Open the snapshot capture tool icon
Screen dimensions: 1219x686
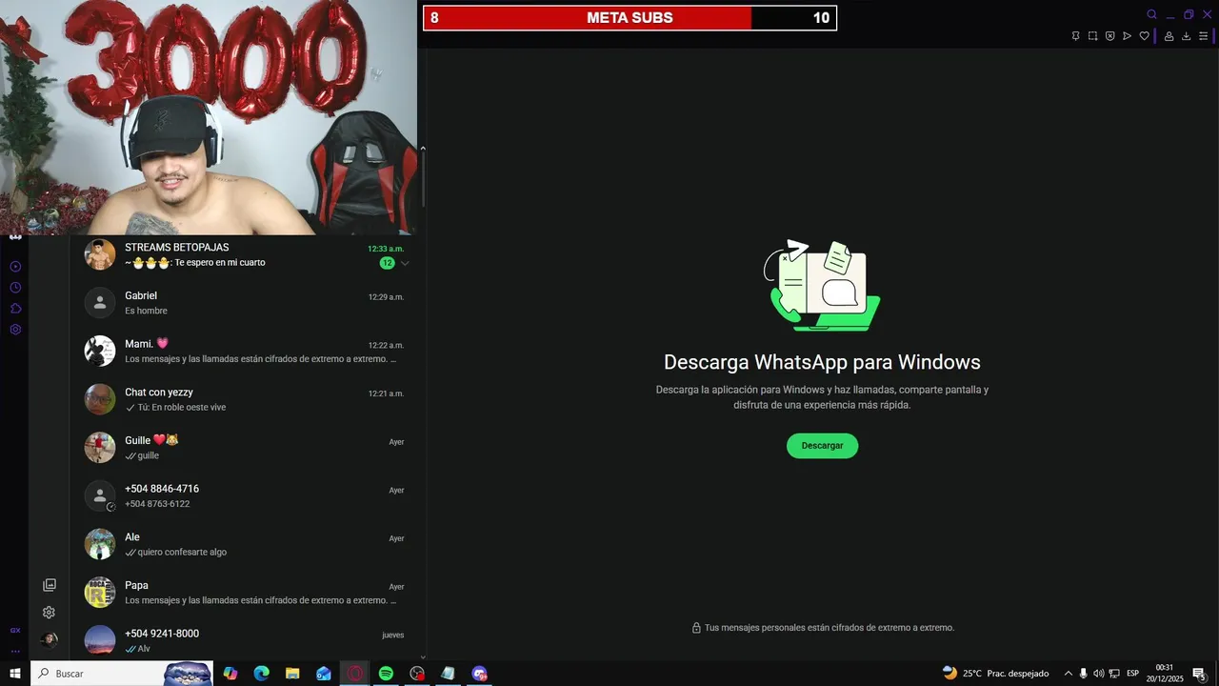(1092, 36)
